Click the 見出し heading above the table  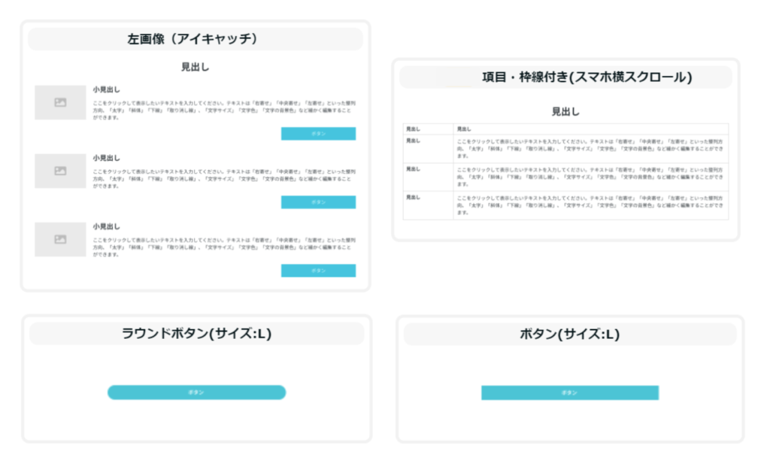565,111
